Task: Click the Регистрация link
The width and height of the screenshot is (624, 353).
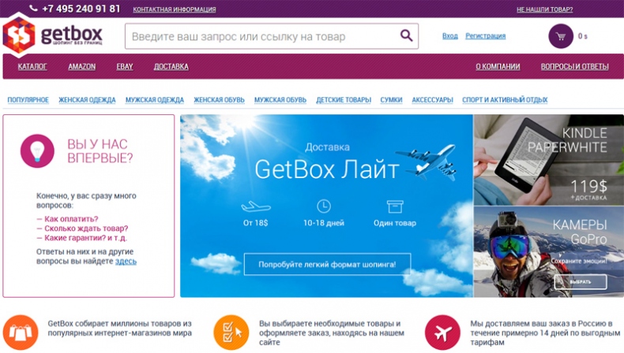Action: [486, 35]
